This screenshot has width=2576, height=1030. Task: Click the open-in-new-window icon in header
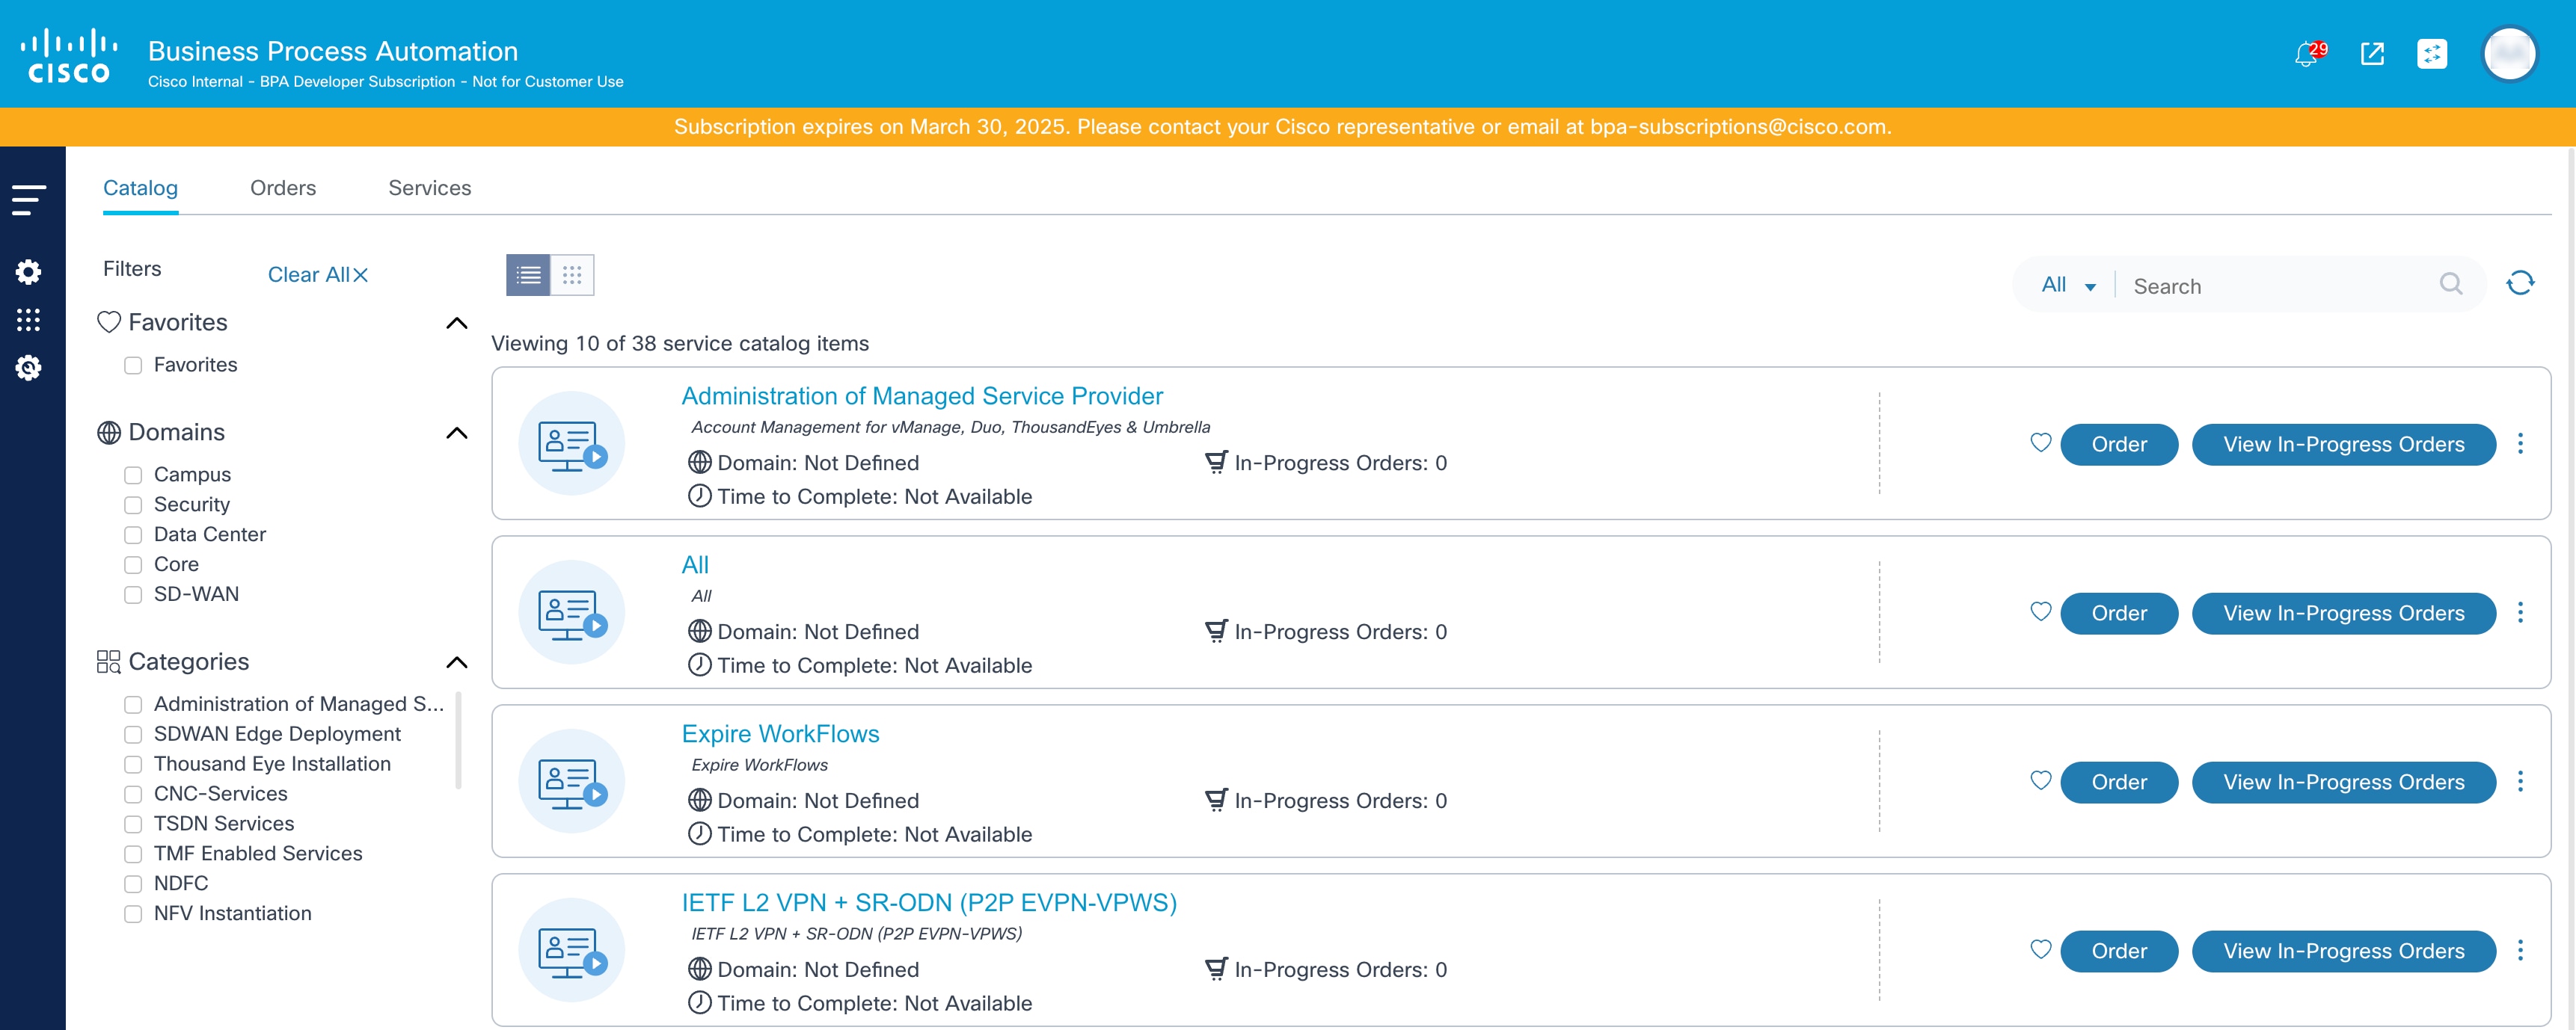2372,54
